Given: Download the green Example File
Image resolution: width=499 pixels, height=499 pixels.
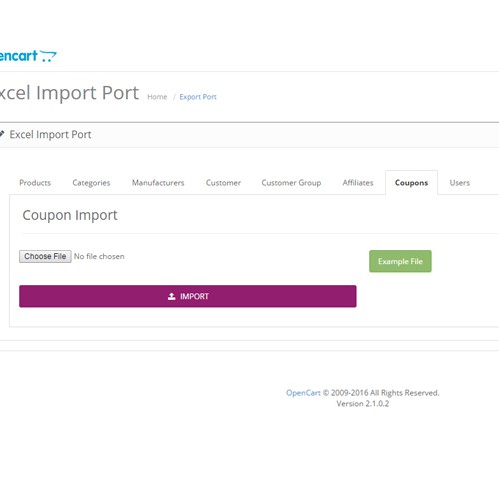Looking at the screenshot, I should coord(400,261).
